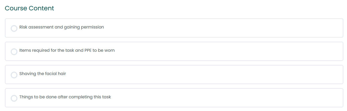This screenshot has width=347, height=111.
Task: Click empty area of the Risk assessment lesson card
Action: (221, 28)
